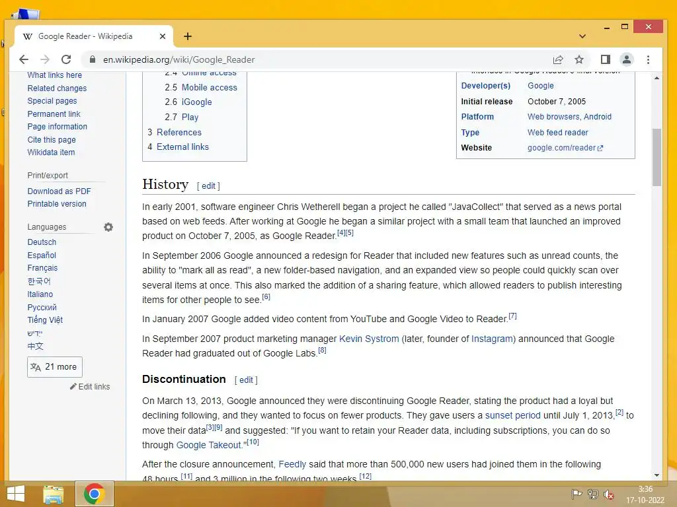This screenshot has height=507, width=677.
Task: Open tab search chevron in title bar
Action: pos(582,36)
